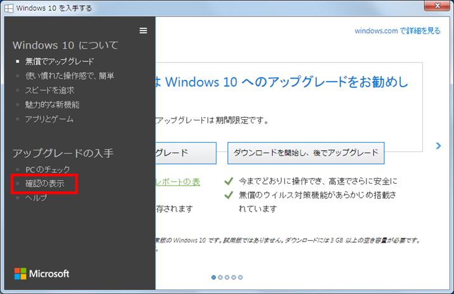
Task: Select the second page indicator dot
Action: coord(220,278)
